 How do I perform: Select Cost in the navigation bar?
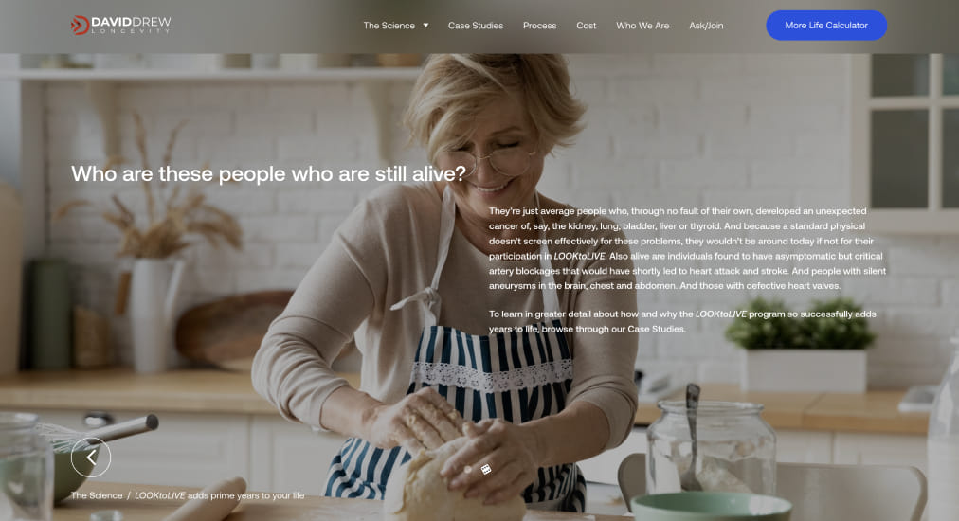click(x=586, y=26)
